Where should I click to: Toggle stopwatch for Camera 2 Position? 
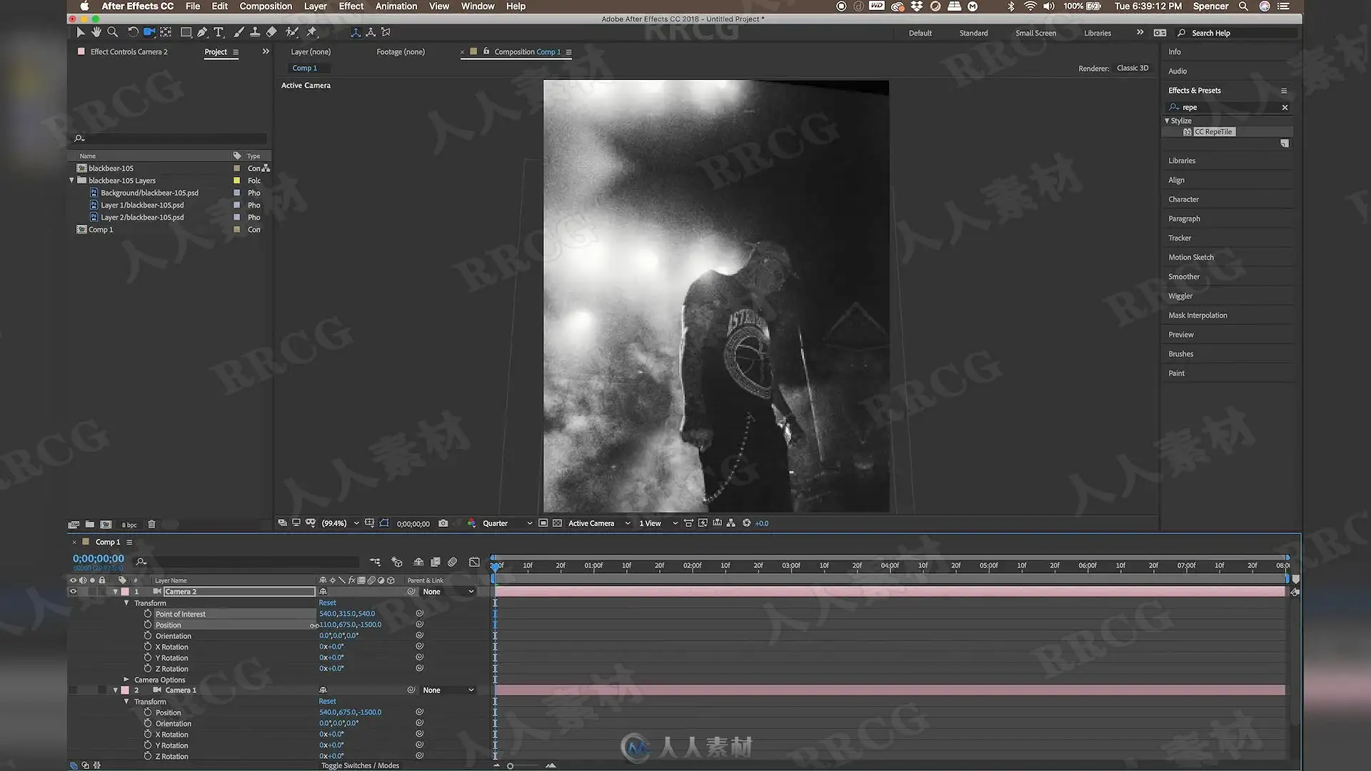(x=148, y=625)
